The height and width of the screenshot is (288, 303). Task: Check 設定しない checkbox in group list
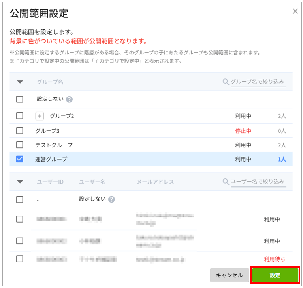coord(20,99)
